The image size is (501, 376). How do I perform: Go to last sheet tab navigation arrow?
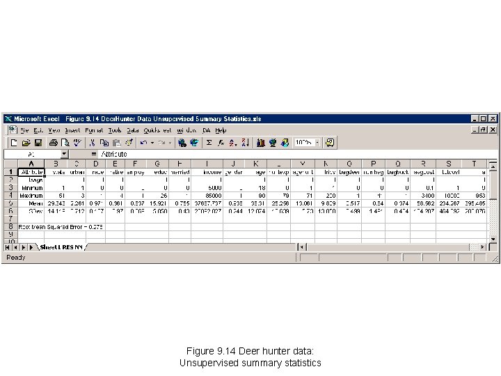coord(31,247)
